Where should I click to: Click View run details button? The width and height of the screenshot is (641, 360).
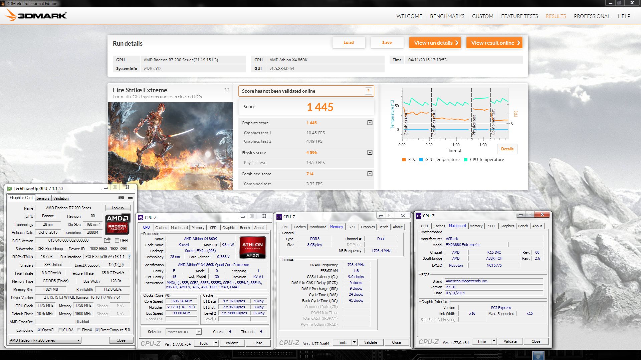435,43
